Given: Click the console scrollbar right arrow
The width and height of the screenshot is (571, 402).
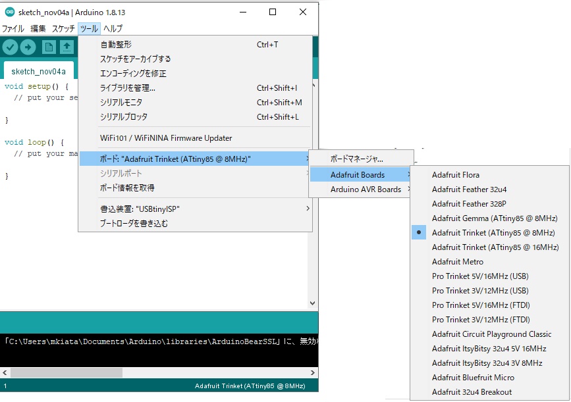Looking at the screenshot, I should pyautogui.click(x=312, y=372).
